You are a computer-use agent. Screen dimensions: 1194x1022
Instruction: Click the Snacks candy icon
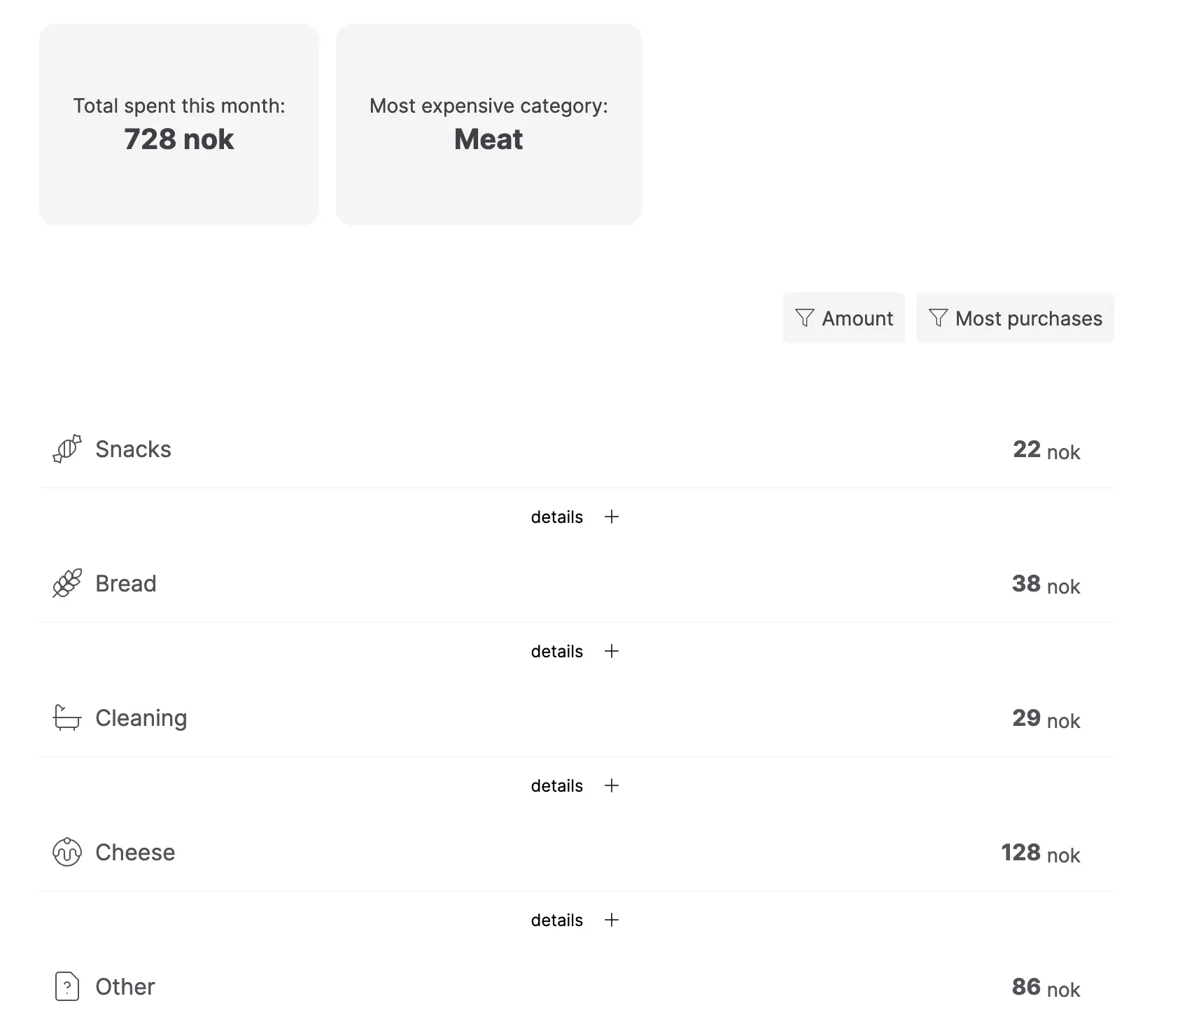tap(67, 449)
